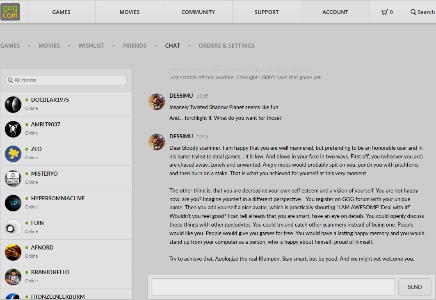Focus the chat message input box
This screenshot has width=436, height=300.
click(x=273, y=286)
